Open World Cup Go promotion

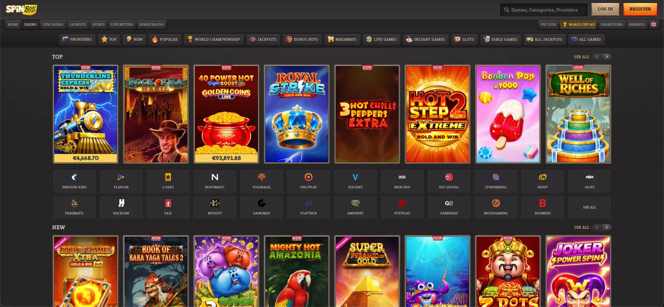pyautogui.click(x=579, y=25)
